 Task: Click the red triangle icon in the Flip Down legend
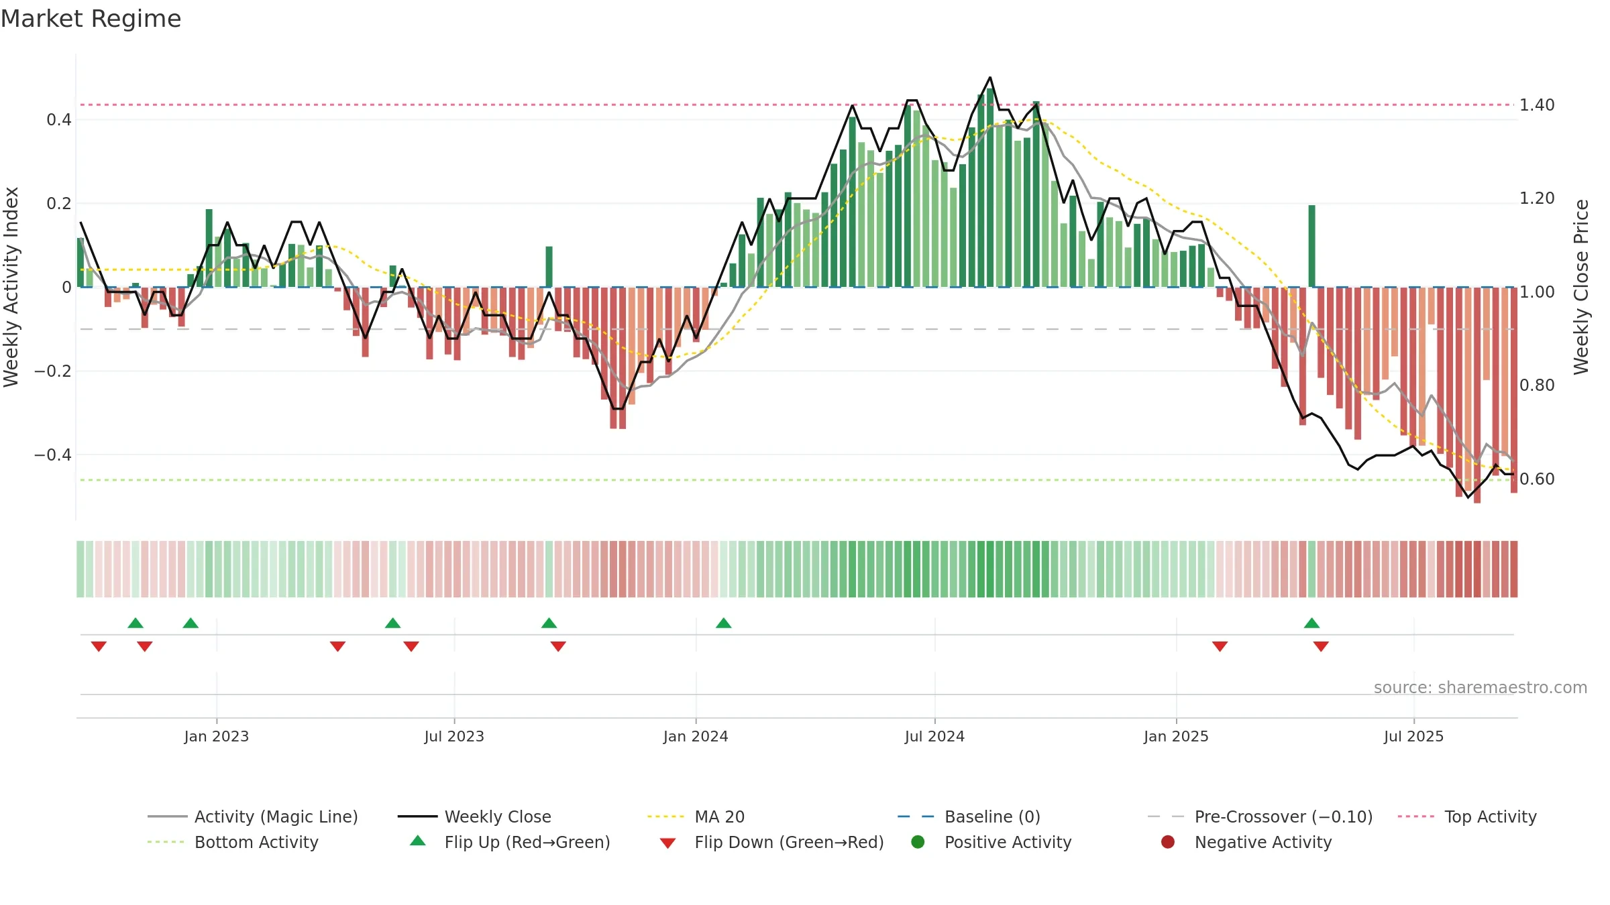click(667, 843)
